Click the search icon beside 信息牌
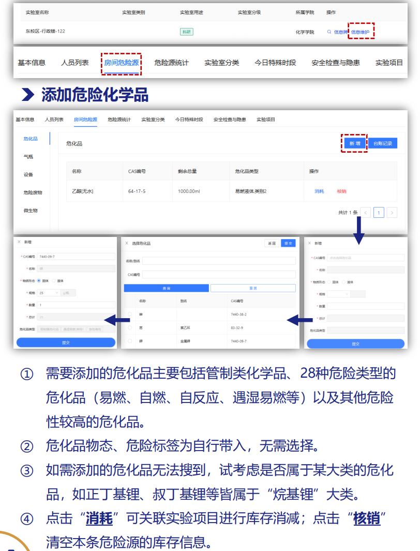The height and width of the screenshot is (551, 420). pyautogui.click(x=329, y=32)
